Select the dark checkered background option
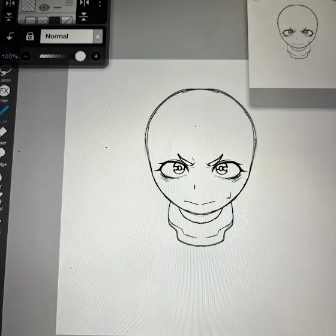The width and height of the screenshot is (336, 336). pos(55,20)
